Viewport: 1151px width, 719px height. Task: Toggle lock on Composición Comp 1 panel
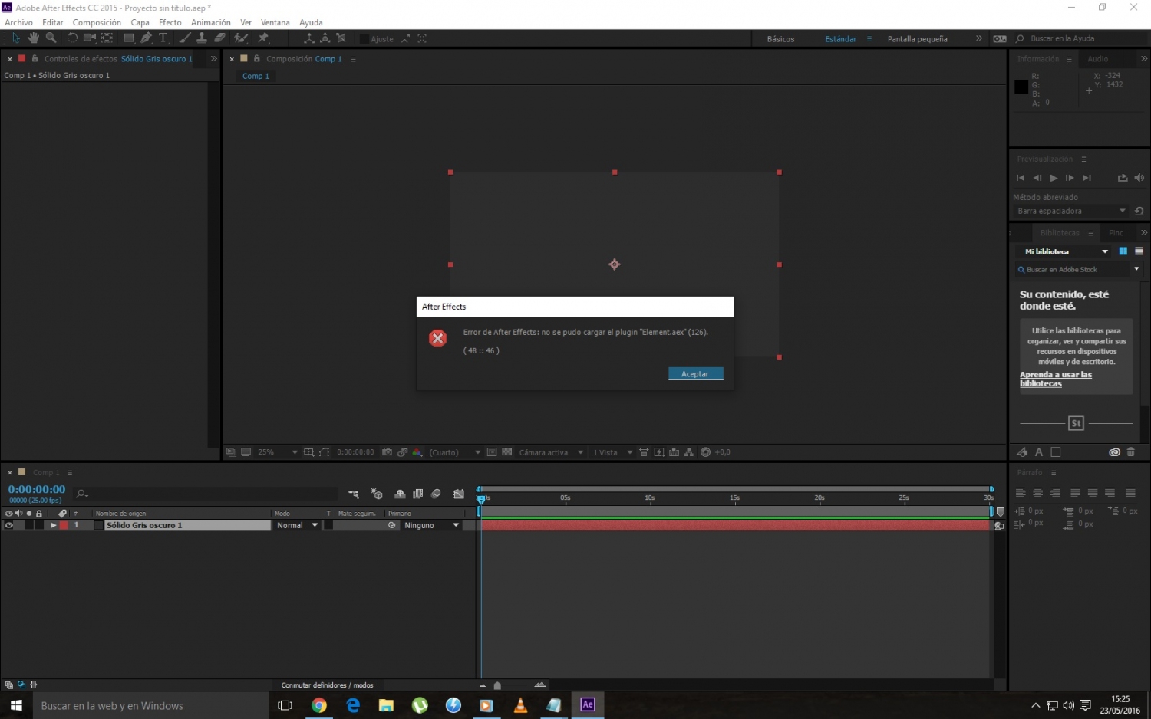[x=257, y=58]
